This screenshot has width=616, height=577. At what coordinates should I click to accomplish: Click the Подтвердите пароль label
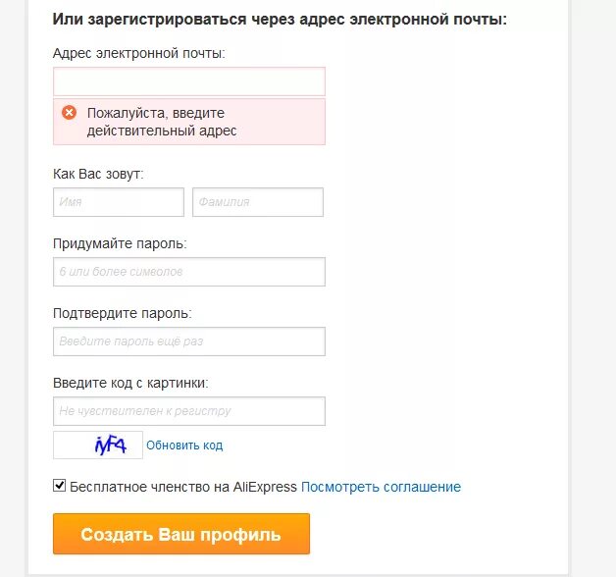tap(123, 313)
